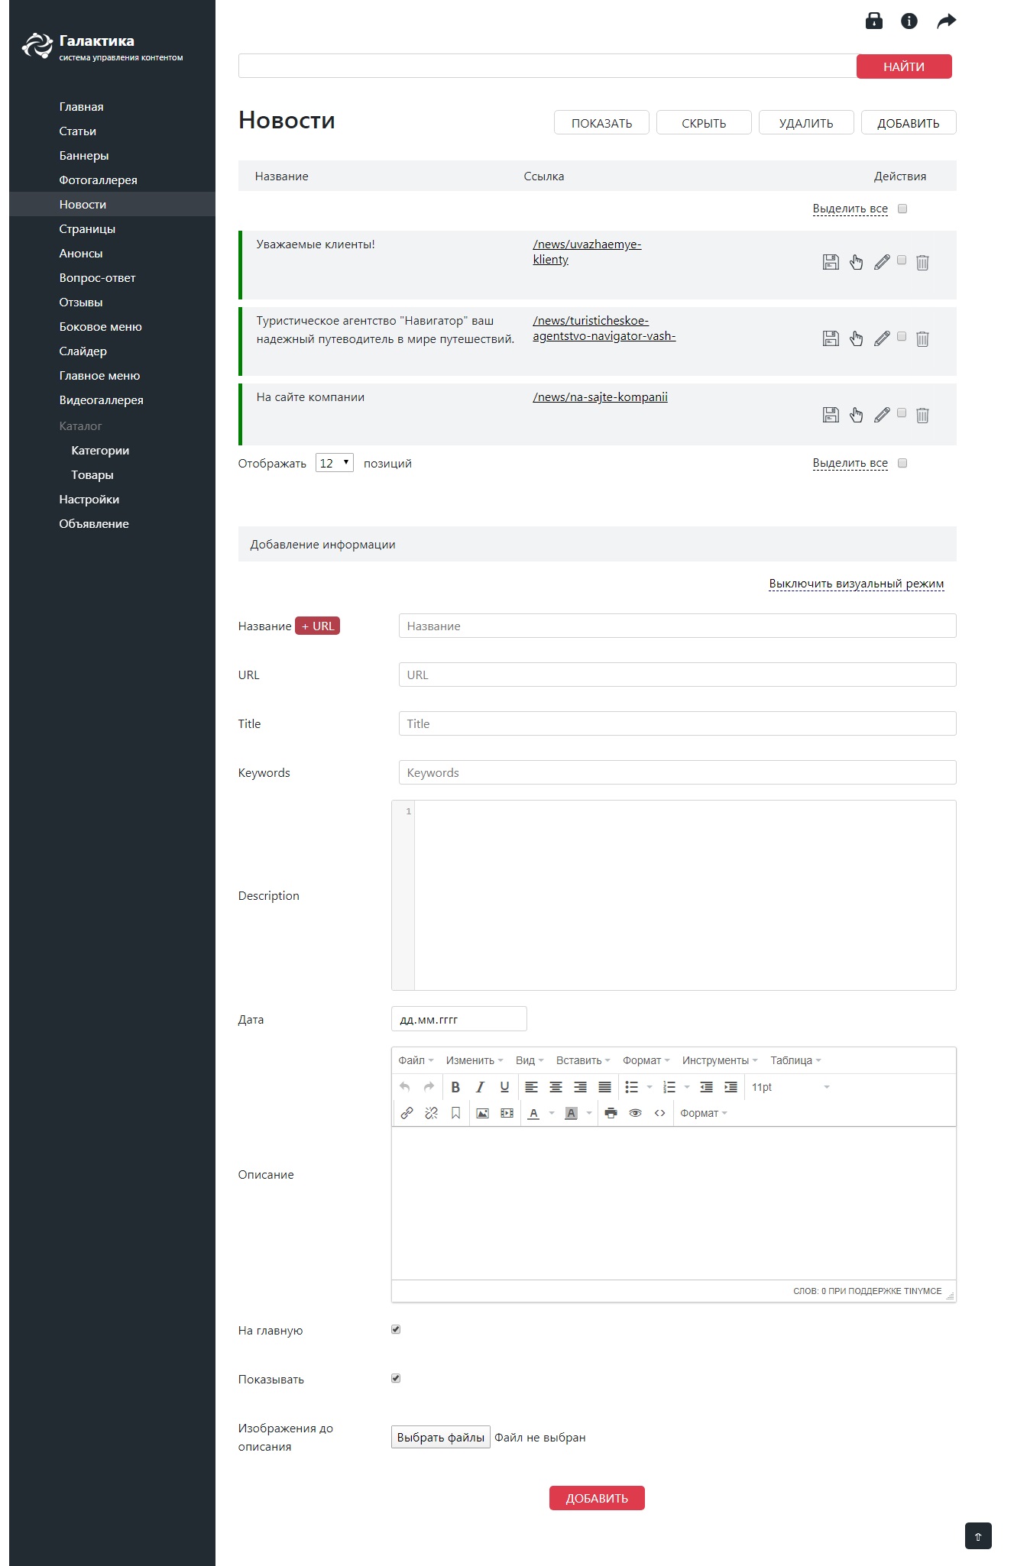Viewport: 1014px width, 1566px height.
Task: Click the scroll-to-top arrow button
Action: [978, 1536]
